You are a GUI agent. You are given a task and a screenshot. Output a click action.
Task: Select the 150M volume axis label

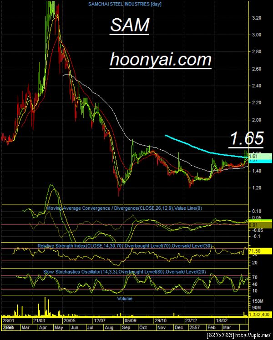pyautogui.click(x=258, y=301)
